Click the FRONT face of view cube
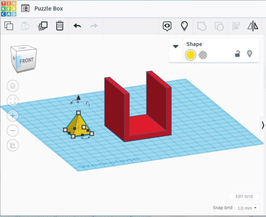266x217 pixels. pyautogui.click(x=26, y=60)
